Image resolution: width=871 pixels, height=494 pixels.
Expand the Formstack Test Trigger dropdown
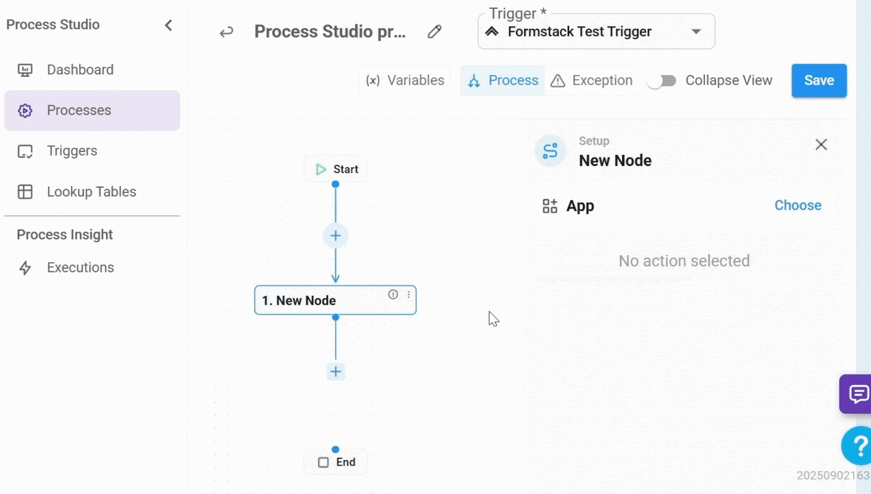tap(696, 32)
